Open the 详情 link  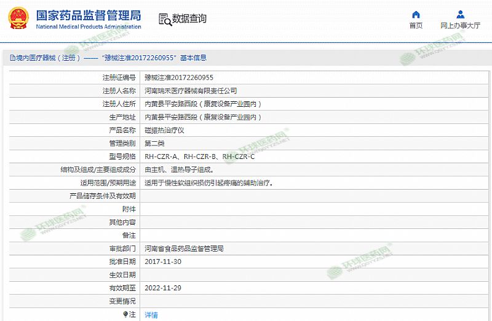(x=151, y=315)
